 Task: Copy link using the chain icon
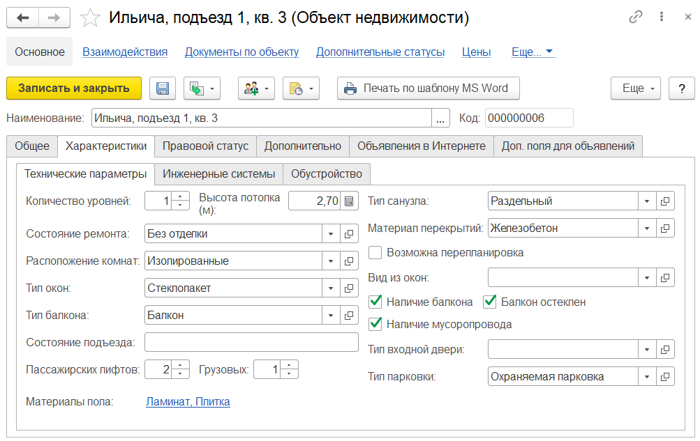point(635,18)
